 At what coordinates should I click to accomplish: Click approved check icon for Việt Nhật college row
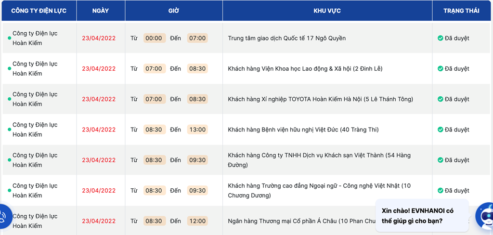[440, 191]
